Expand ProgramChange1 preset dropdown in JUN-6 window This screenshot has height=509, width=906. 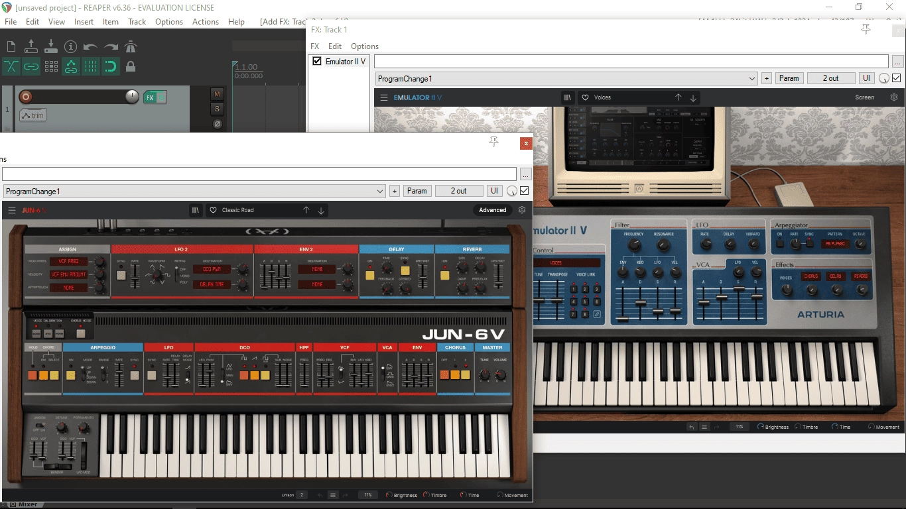point(380,191)
